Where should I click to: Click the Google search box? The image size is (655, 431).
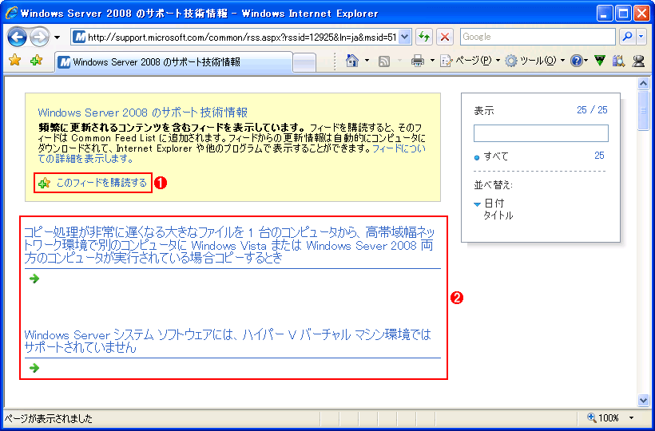(538, 37)
